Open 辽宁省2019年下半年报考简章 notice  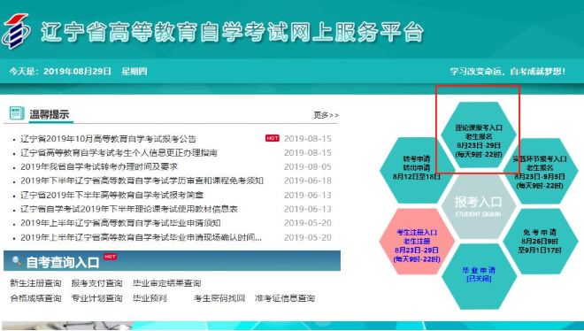pyautogui.click(x=111, y=195)
